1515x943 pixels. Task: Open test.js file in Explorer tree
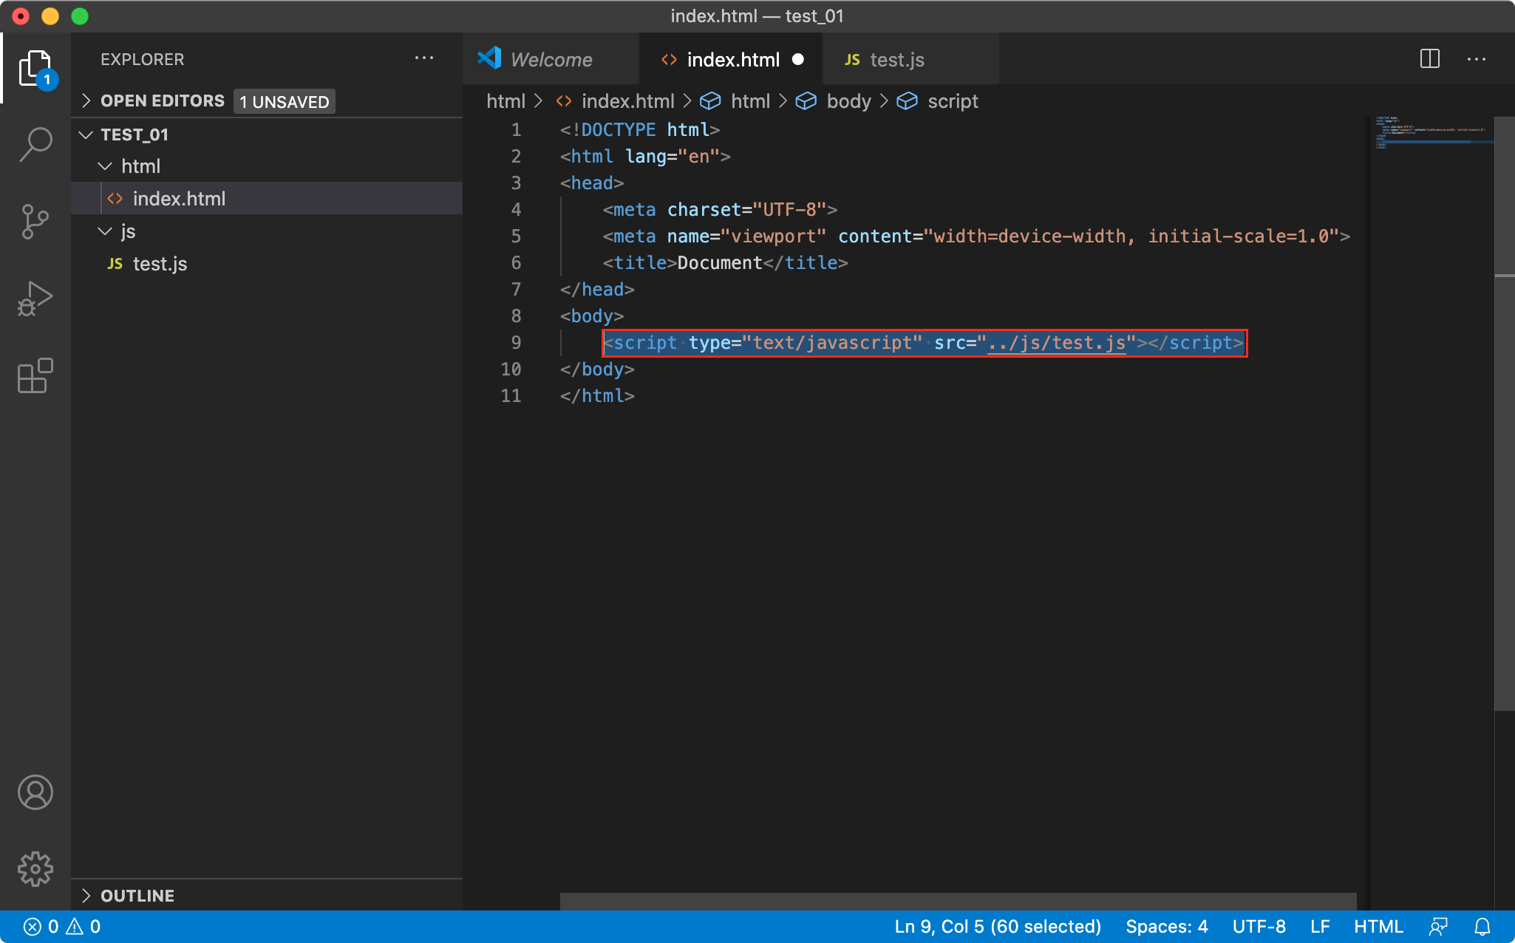(160, 264)
